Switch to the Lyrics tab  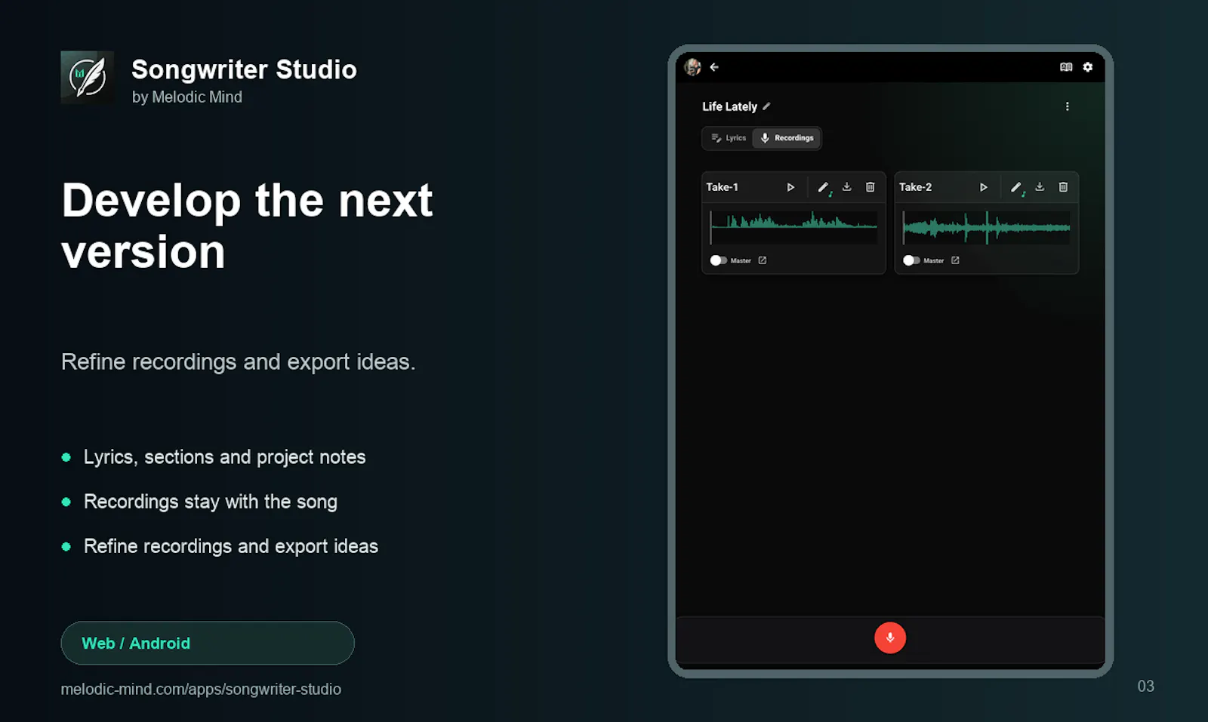[729, 138]
